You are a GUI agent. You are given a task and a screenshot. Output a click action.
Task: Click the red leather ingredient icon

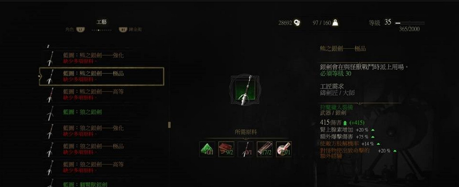click(226, 149)
